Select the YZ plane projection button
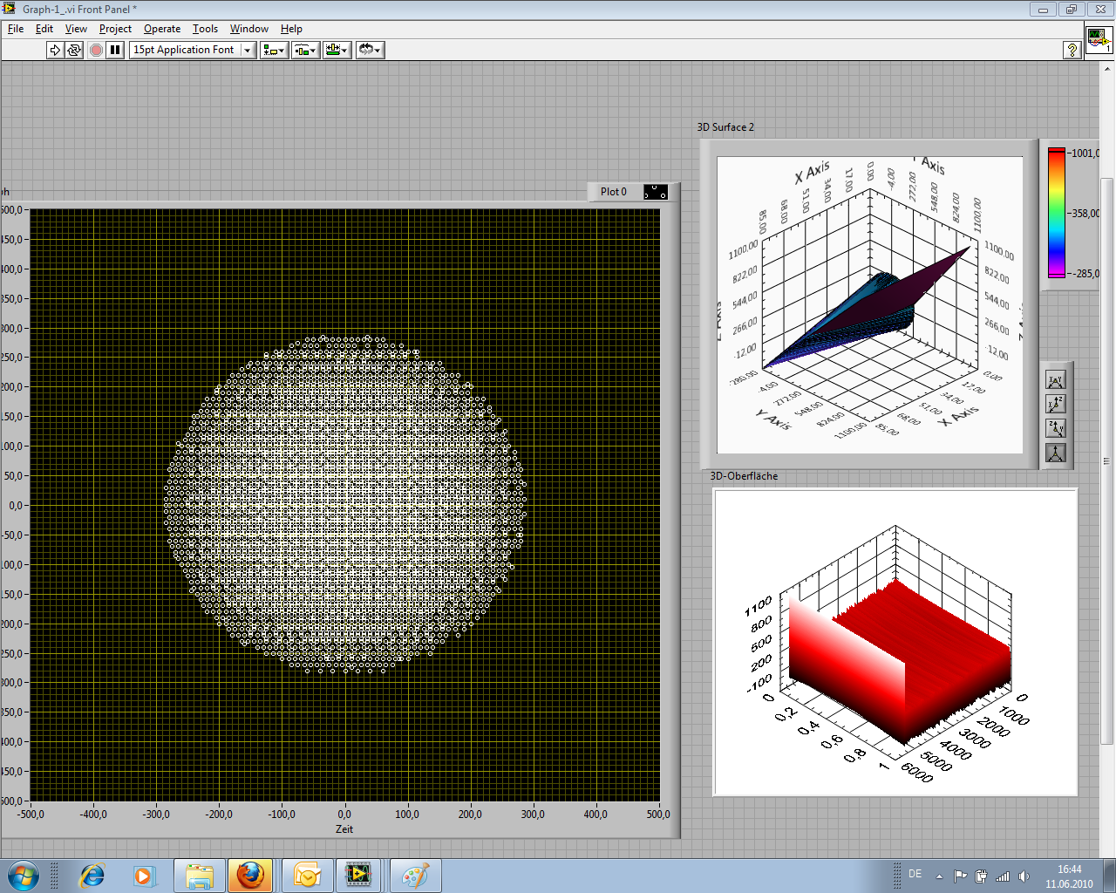Viewport: 1116px width, 893px height. (1056, 428)
